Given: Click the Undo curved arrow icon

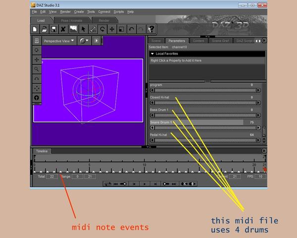Looking at the screenshot, I should (x=132, y=29).
